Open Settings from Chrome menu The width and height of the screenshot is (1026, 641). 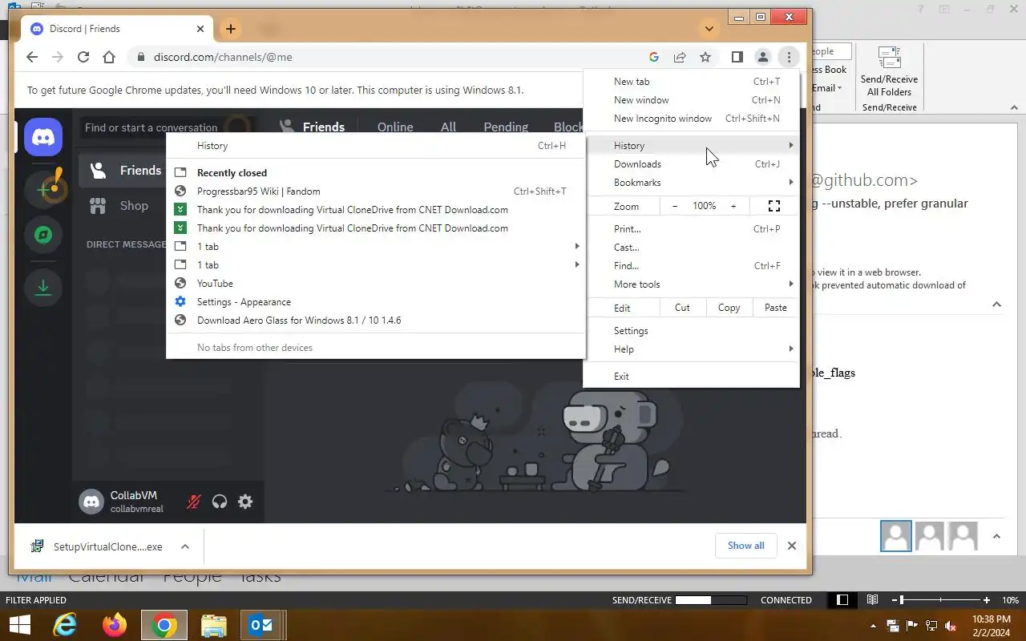(x=691, y=331)
